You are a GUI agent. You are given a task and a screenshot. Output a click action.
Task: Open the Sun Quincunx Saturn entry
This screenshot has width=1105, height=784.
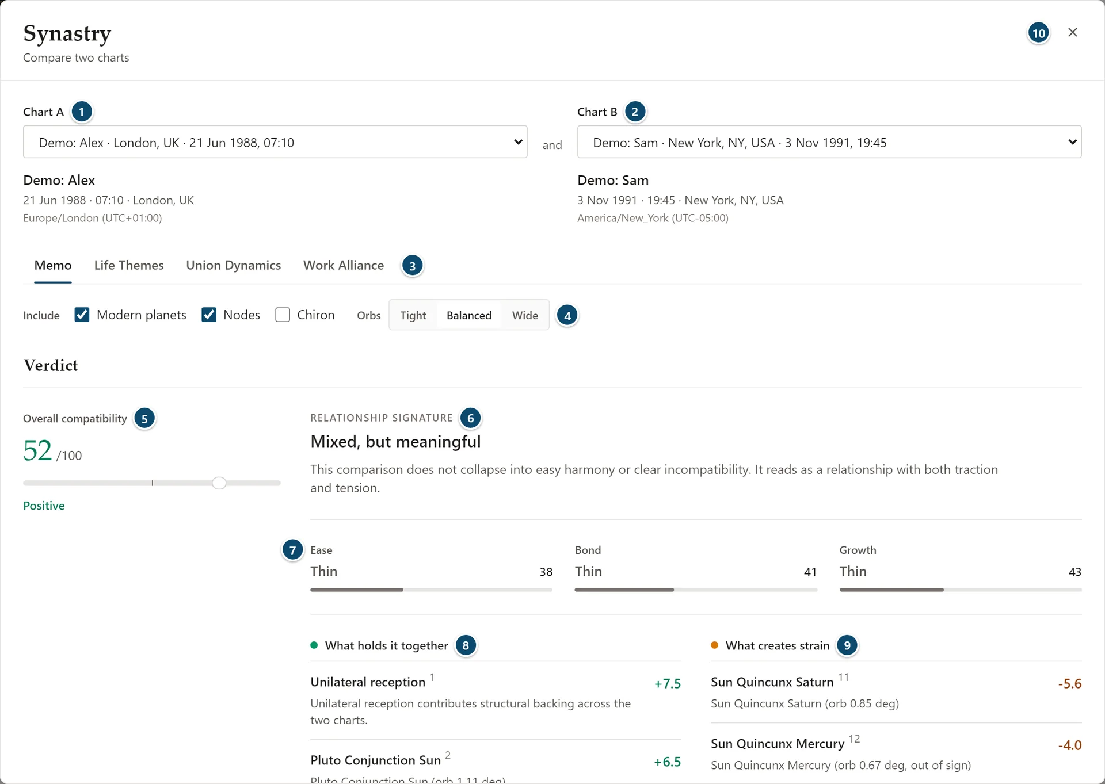click(x=896, y=692)
